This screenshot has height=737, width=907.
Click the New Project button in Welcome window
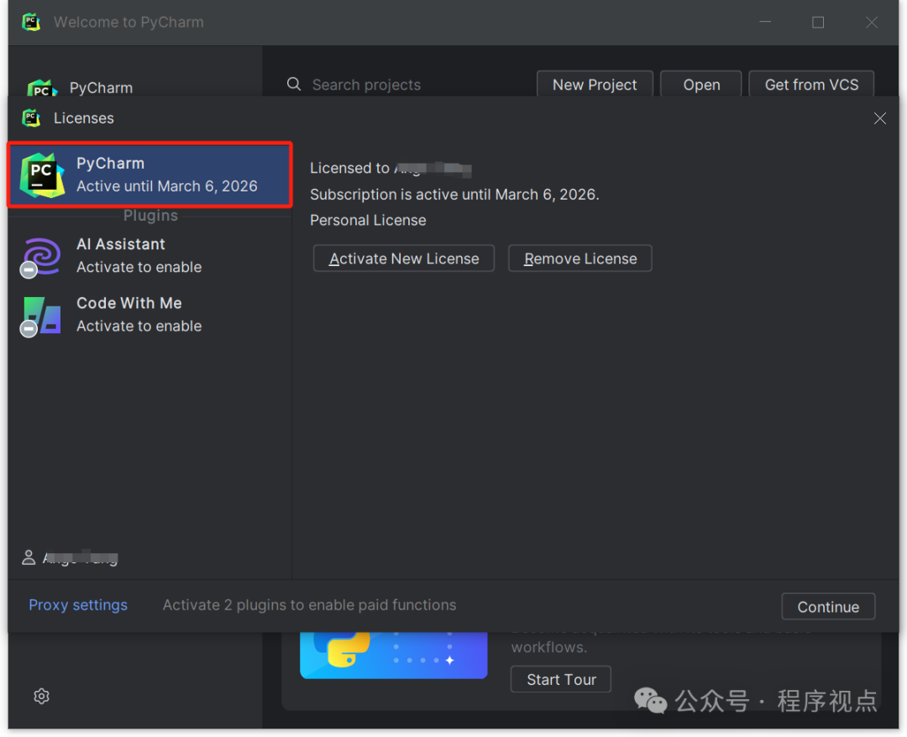coord(595,85)
